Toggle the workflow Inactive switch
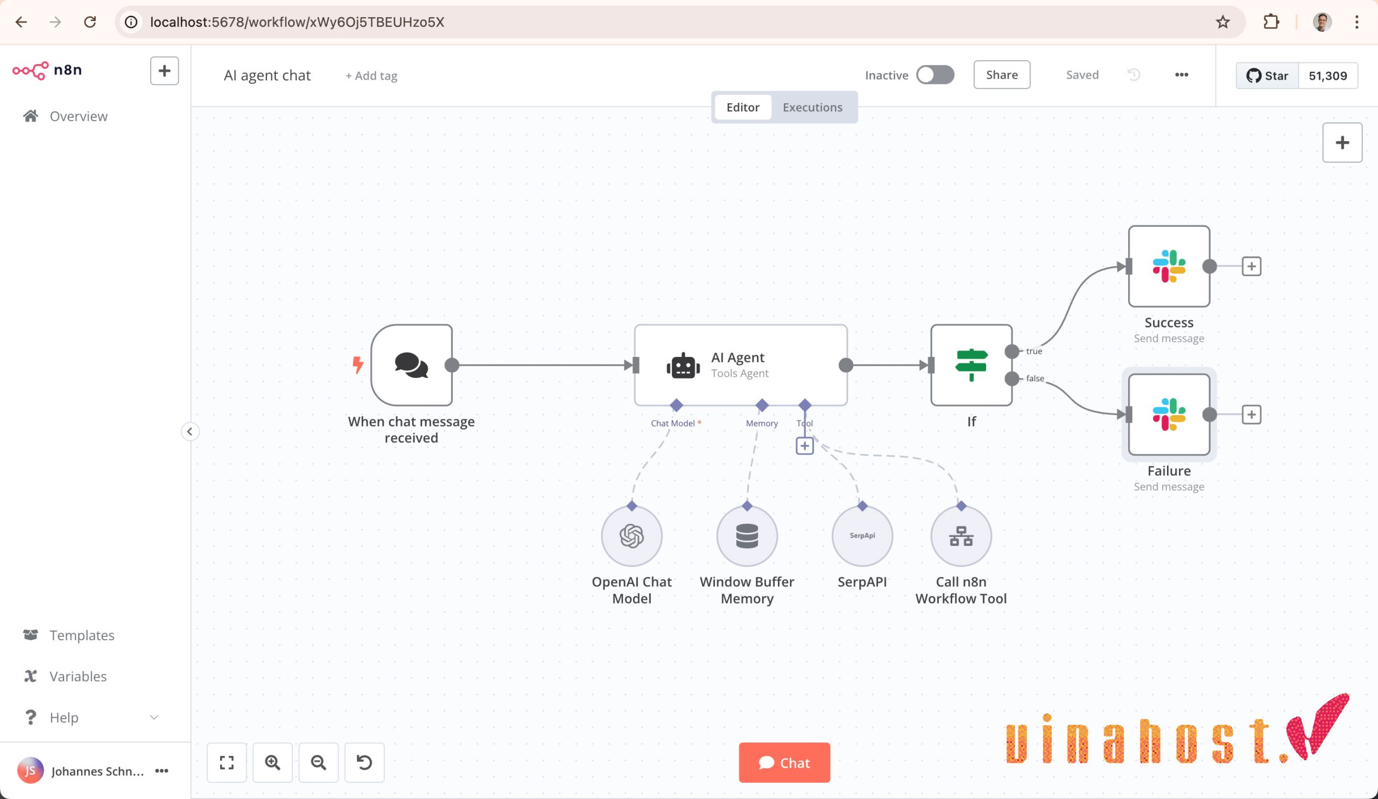The height and width of the screenshot is (799, 1378). click(936, 75)
